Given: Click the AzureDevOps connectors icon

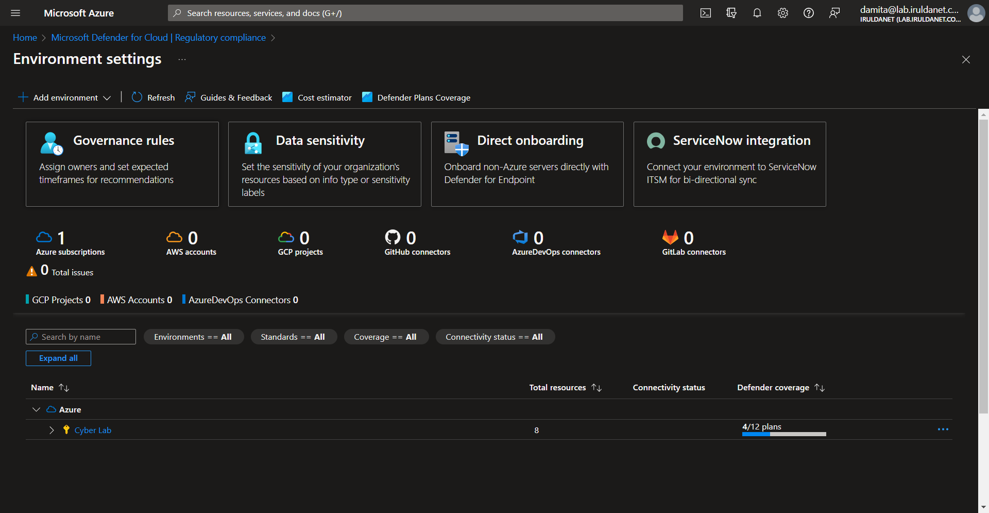Looking at the screenshot, I should pyautogui.click(x=520, y=237).
